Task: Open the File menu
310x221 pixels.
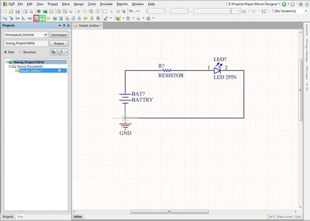Action: tap(20, 4)
